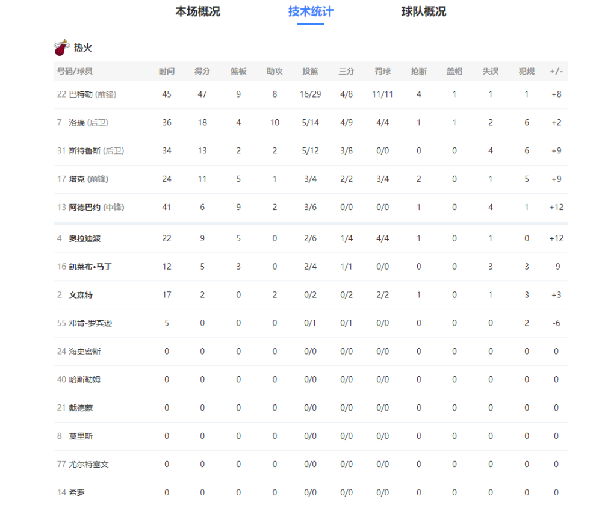Click the 犯规 column header

526,72
